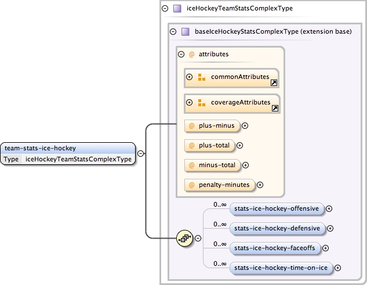Viewport: 367px width, 285px height.
Task: Collapse the iceHockeyTeamStatsComplexType container
Action: pyautogui.click(x=165, y=9)
